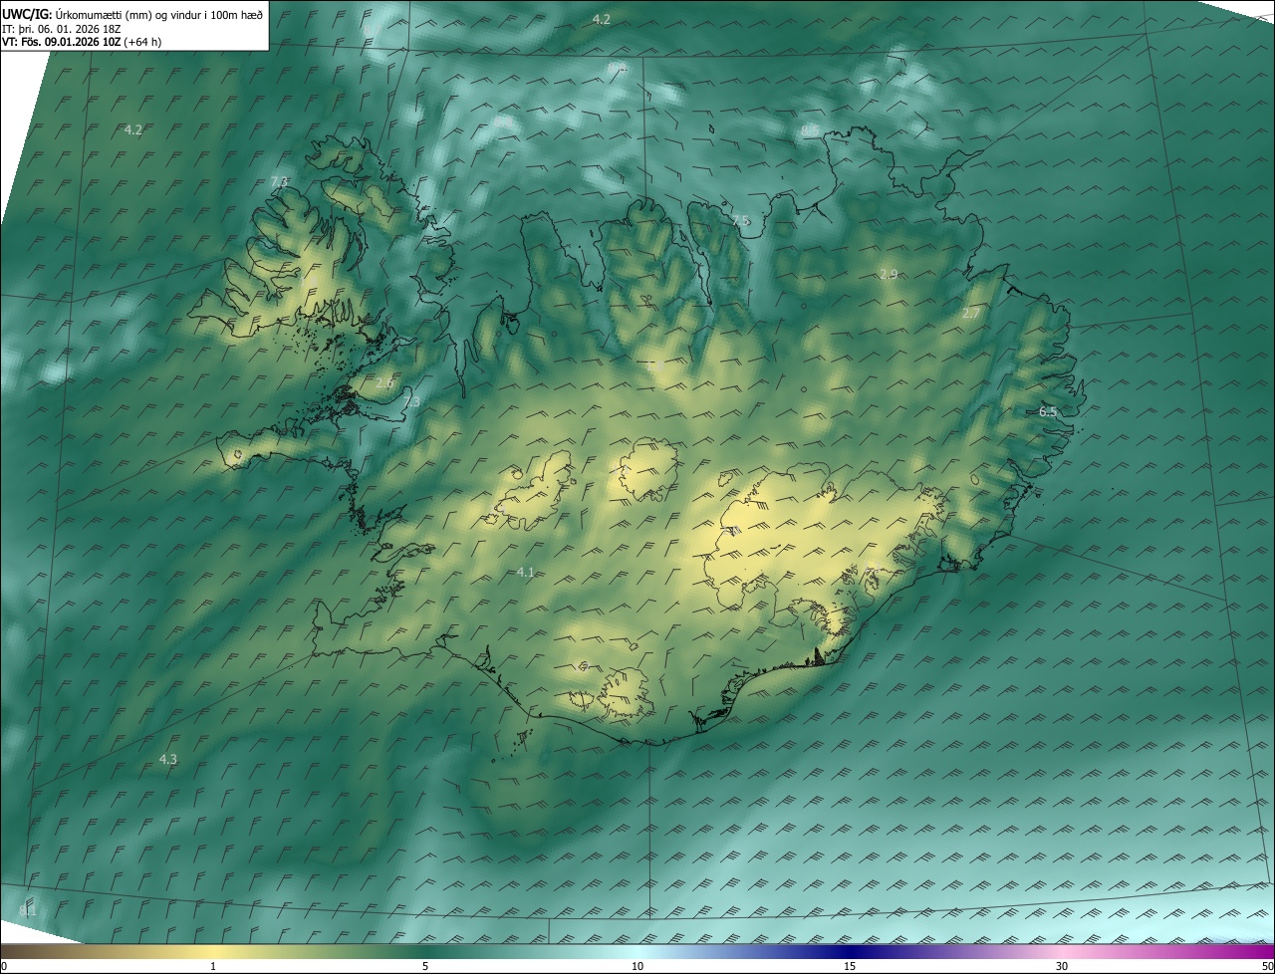The width and height of the screenshot is (1275, 974).
Task: Click the 4.2 value over the sea northwest of the Westfjords
Action: pos(132,130)
